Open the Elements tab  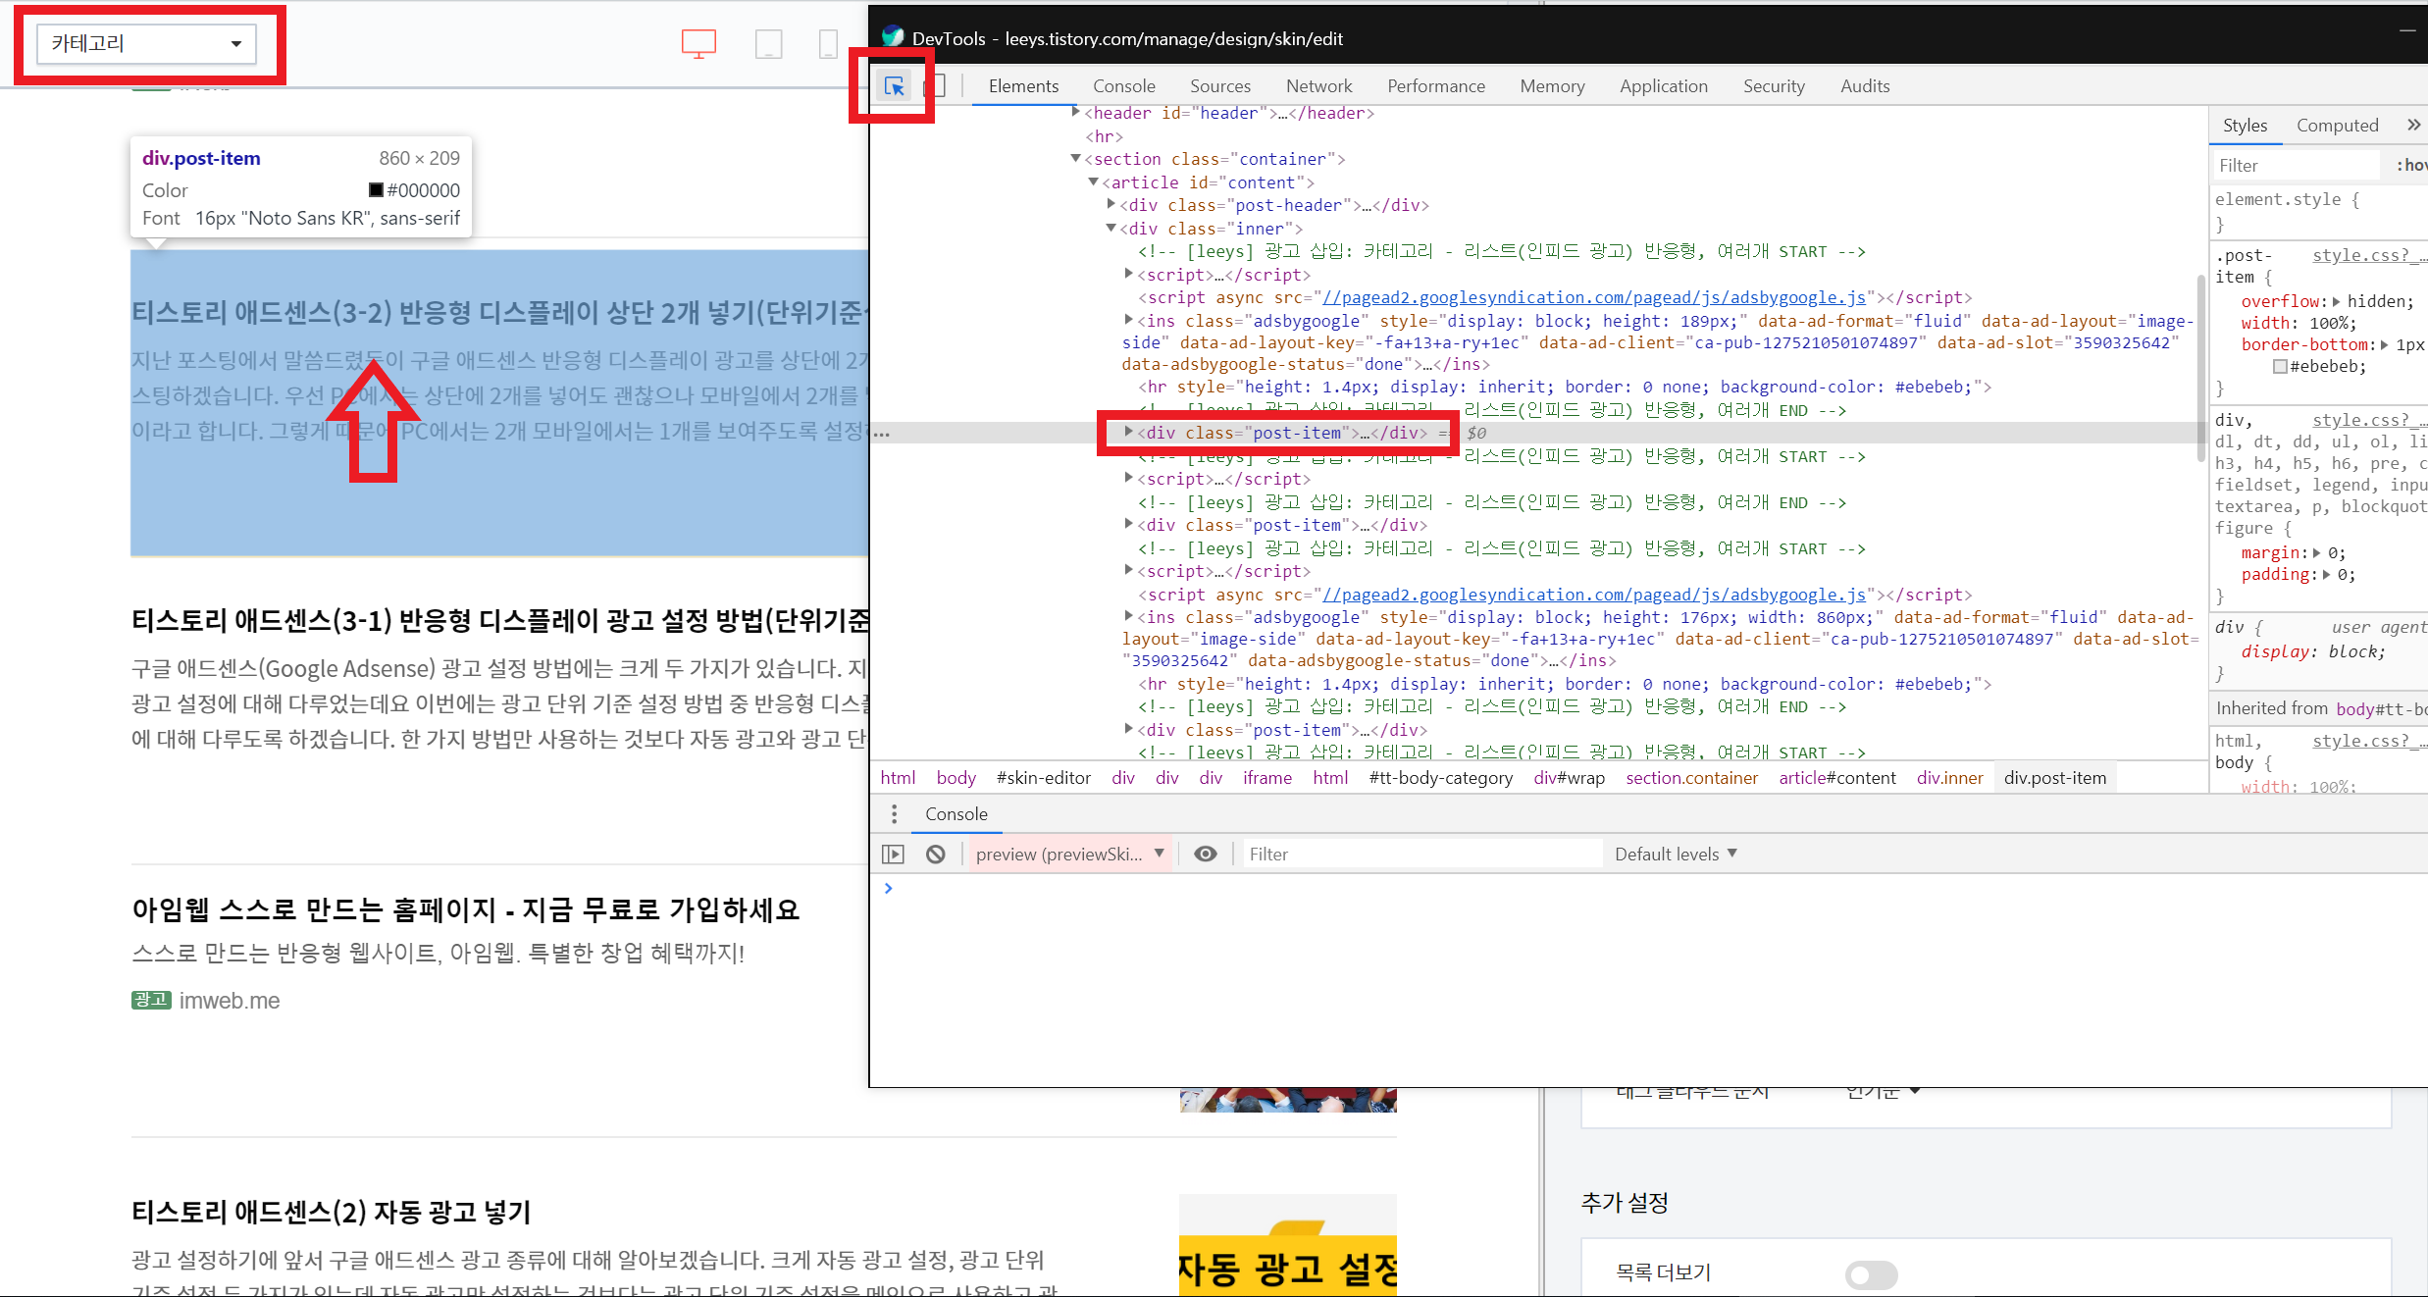coord(1023,86)
